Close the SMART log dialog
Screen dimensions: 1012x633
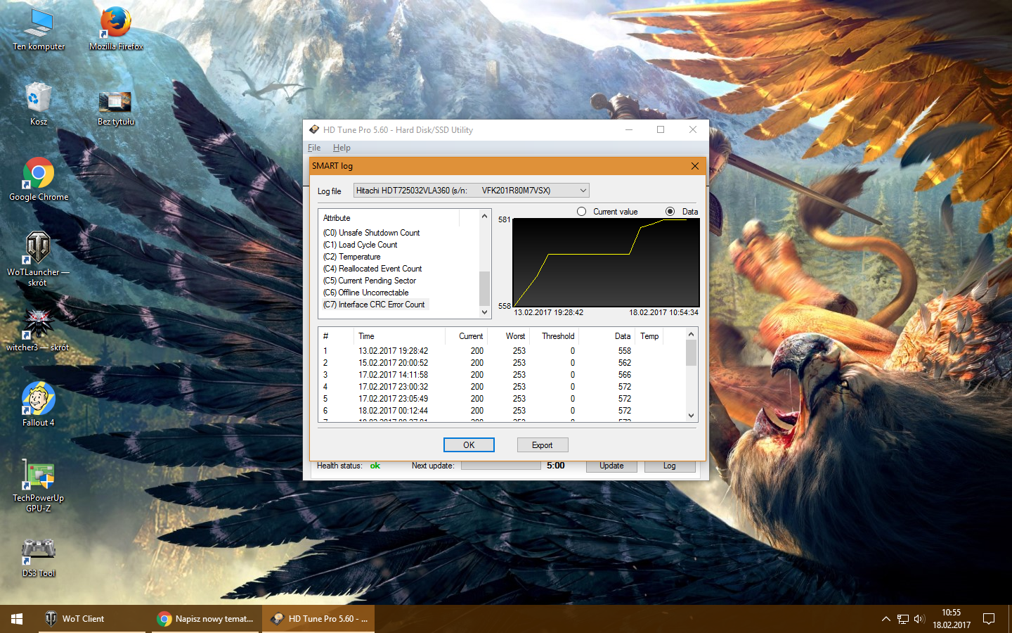[x=694, y=166]
